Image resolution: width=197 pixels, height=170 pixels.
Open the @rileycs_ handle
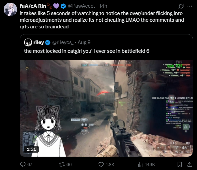(x=63, y=42)
